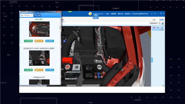185x104 pixels.
Task: Click the list view icon in right panel
Action: click(x=162, y=30)
